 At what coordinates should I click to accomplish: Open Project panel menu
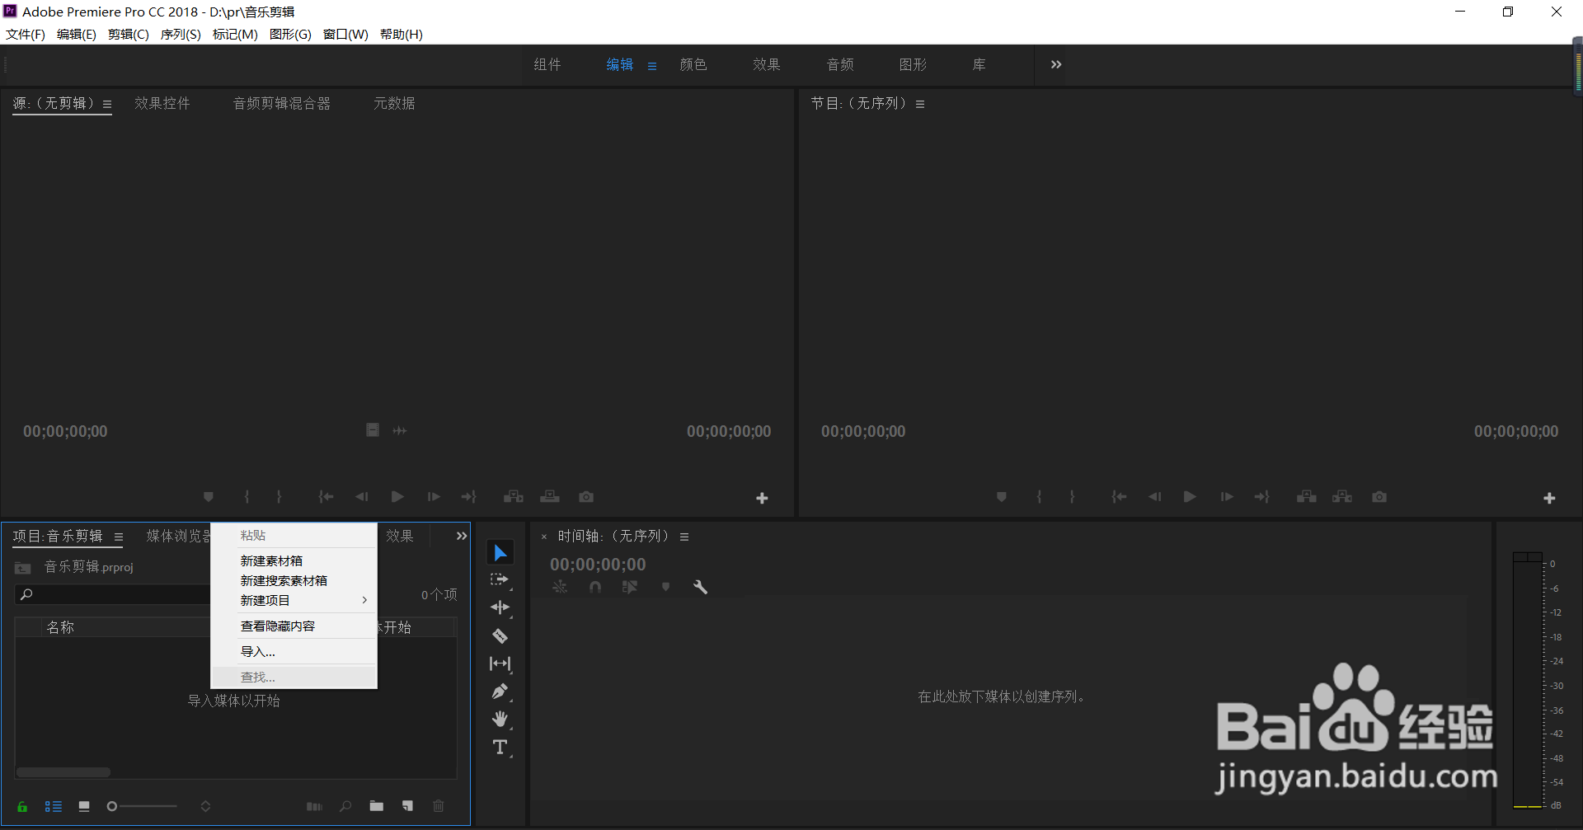119,537
